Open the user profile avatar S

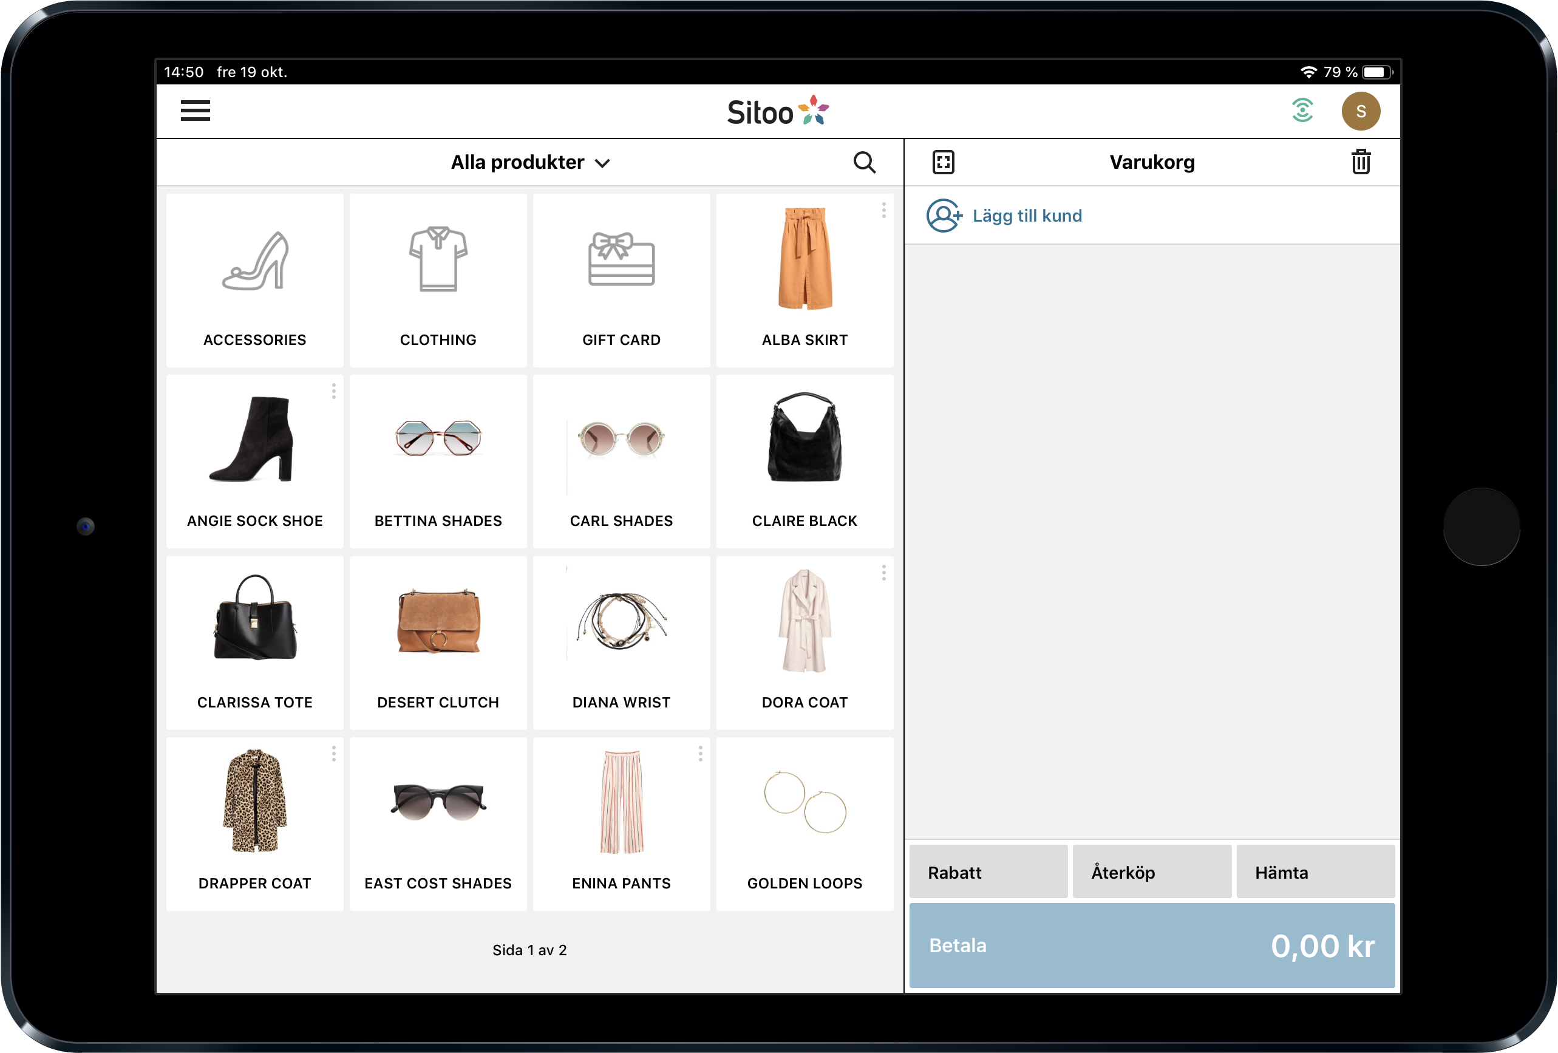point(1360,111)
